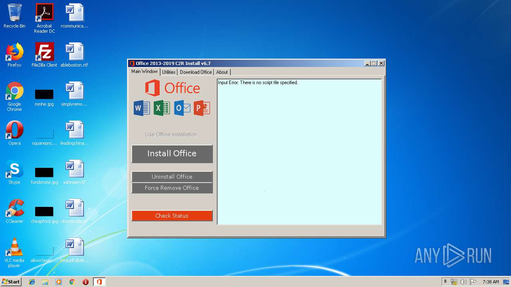Select beautifulbeli document icon
Screen dimensions: 511x287
tap(74, 250)
